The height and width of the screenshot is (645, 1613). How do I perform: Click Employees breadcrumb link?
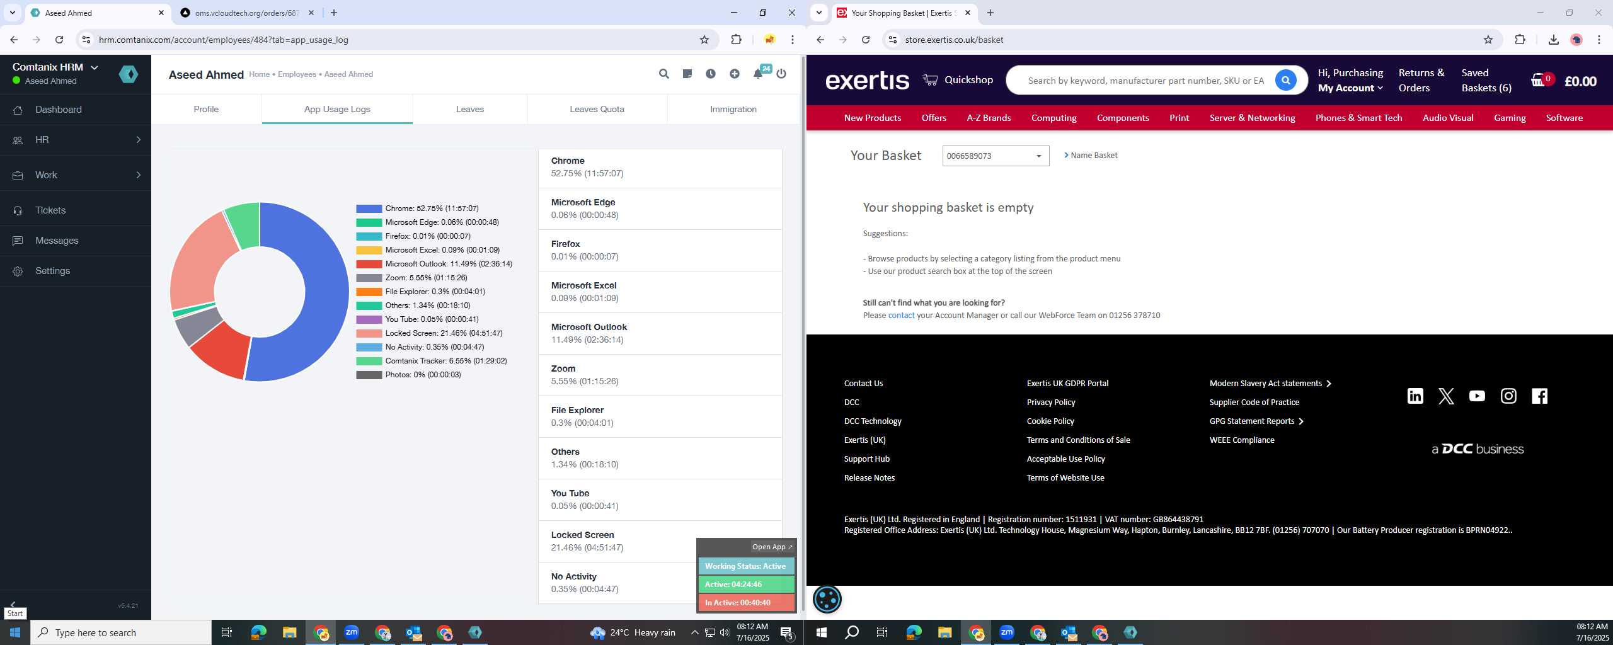point(297,74)
